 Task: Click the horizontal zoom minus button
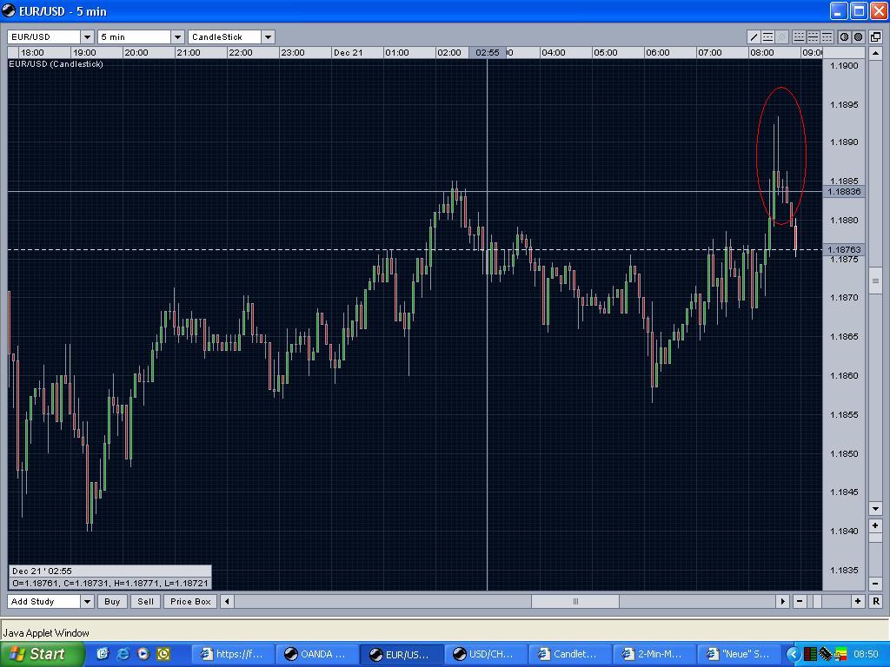pos(800,601)
